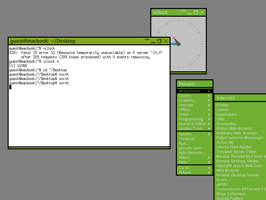Click the Internet submenu title header
Screen dimensions: 266x200
(240, 98)
